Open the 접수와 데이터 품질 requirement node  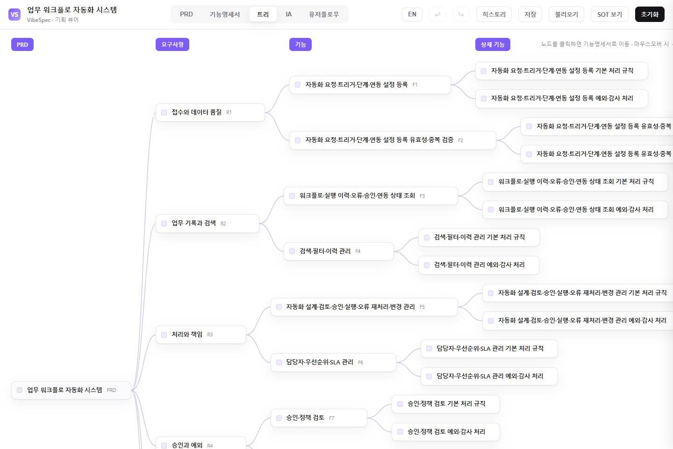point(210,112)
